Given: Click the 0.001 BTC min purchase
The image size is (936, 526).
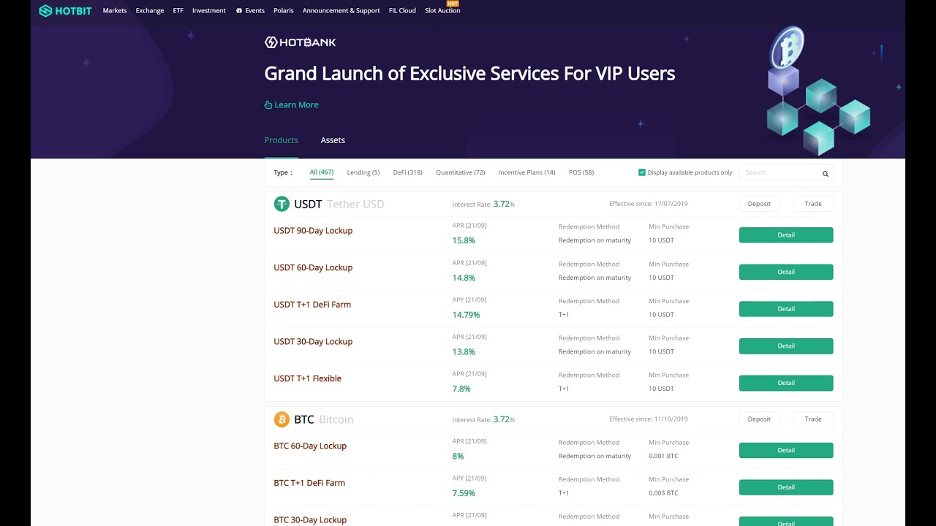Looking at the screenshot, I should [x=663, y=456].
